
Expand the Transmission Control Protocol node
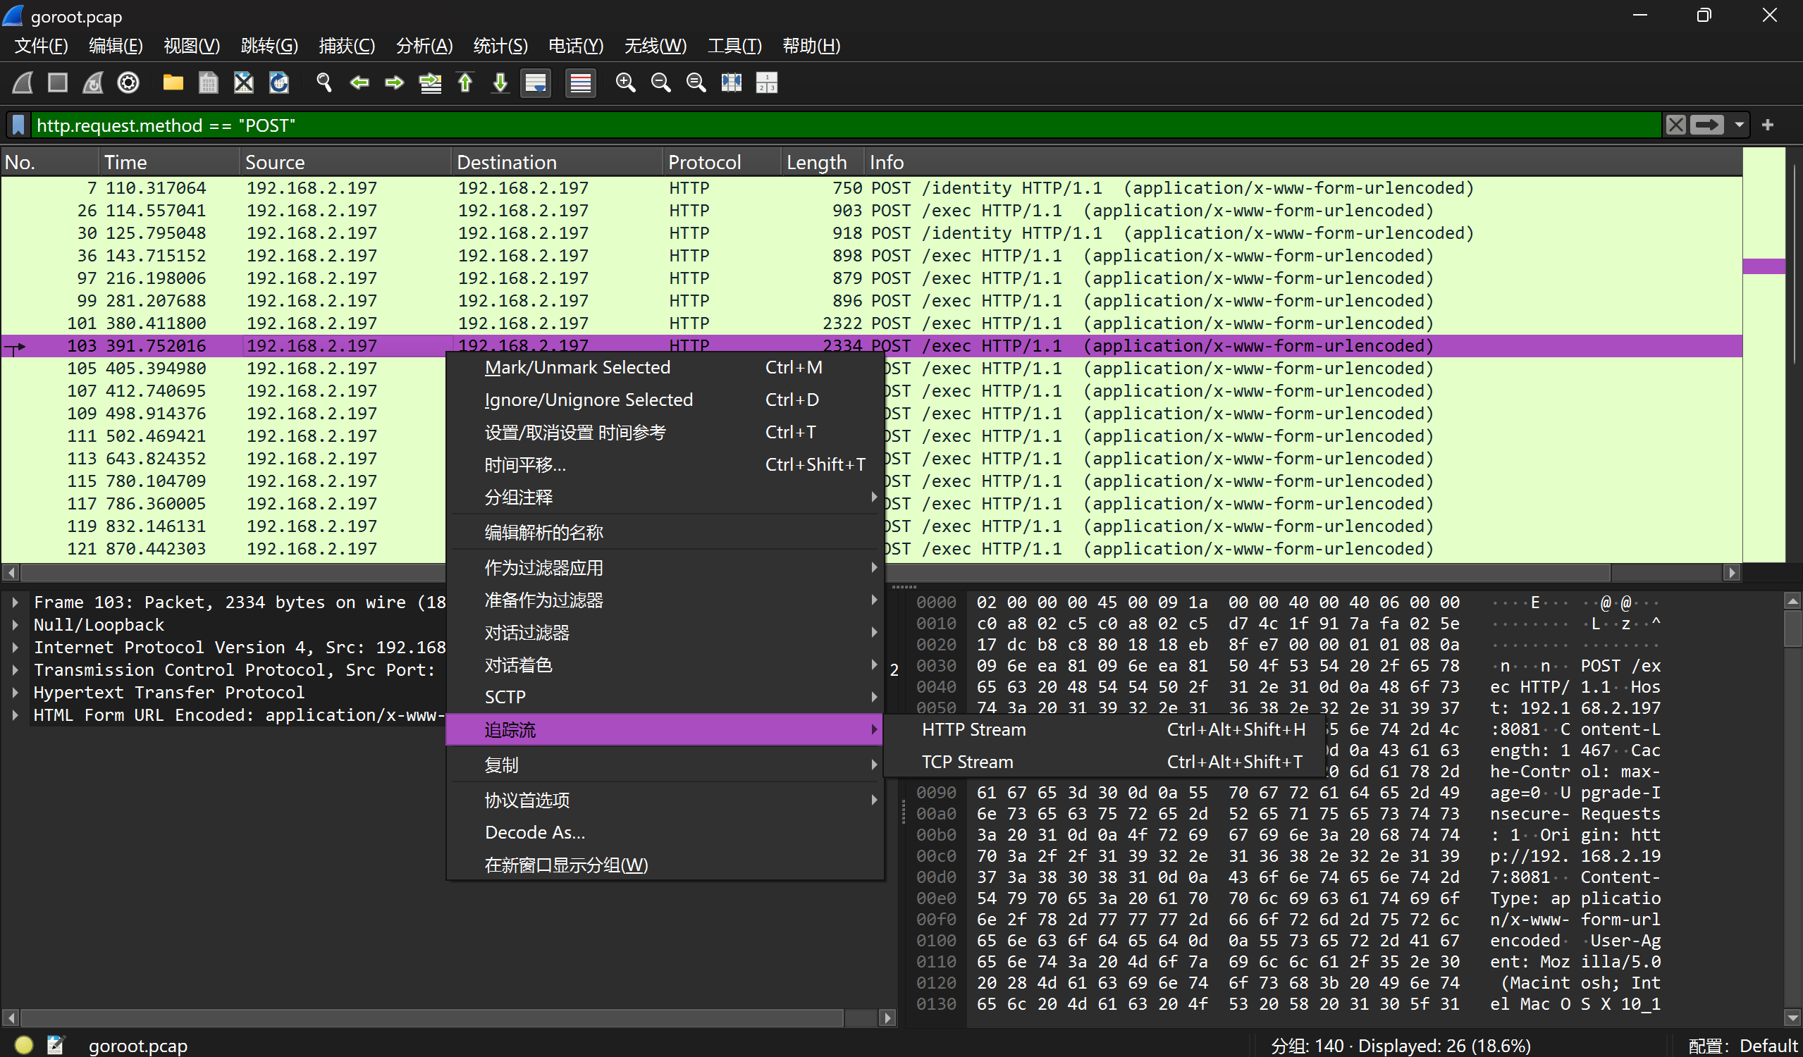coord(15,669)
